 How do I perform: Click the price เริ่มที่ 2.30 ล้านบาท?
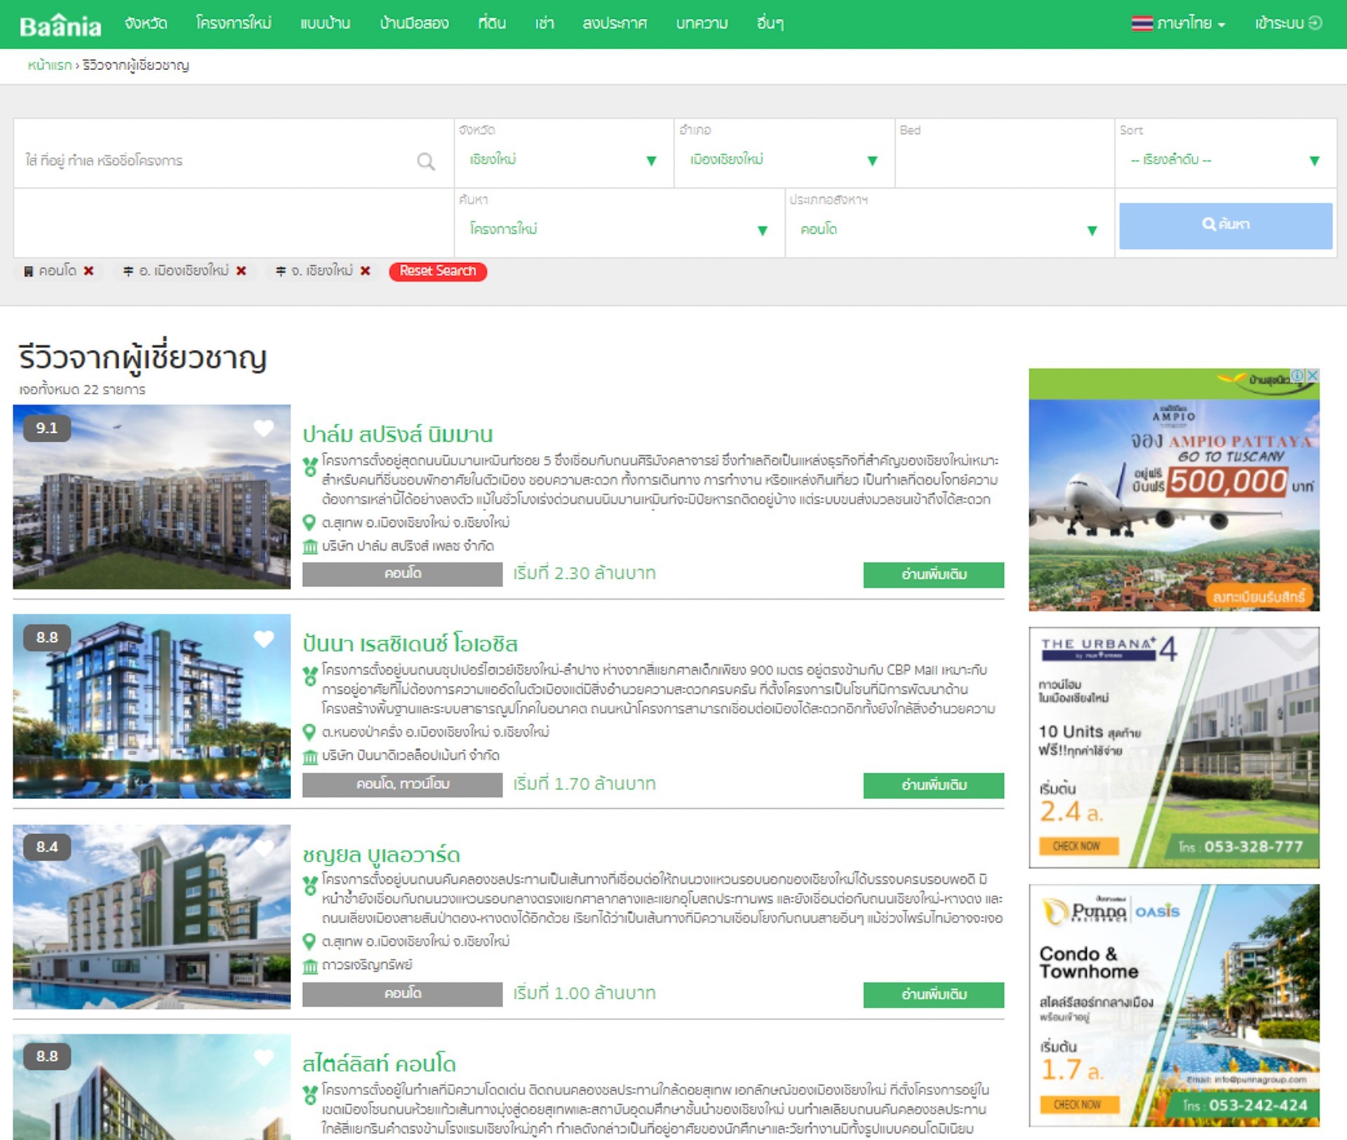click(584, 574)
